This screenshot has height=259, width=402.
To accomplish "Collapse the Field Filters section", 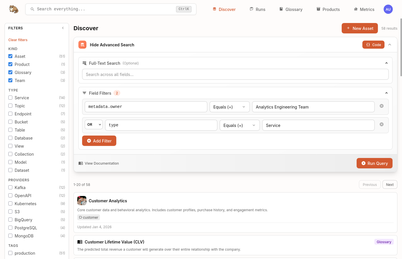I will [x=386, y=93].
